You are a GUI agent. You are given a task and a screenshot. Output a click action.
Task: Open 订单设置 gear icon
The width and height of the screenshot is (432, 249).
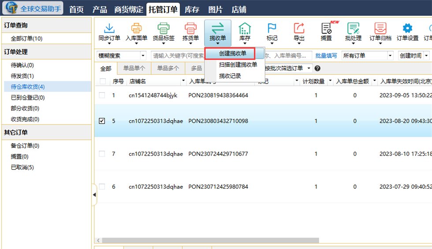pos(407,28)
